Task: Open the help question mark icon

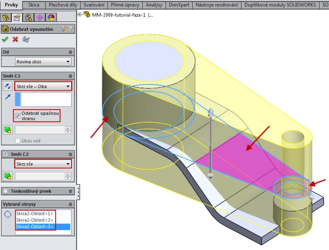Action: click(x=71, y=29)
